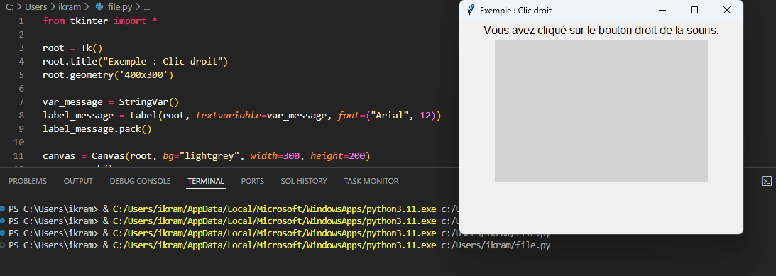Open the TASK MONITOR tab
The height and width of the screenshot is (276, 776).
[371, 181]
